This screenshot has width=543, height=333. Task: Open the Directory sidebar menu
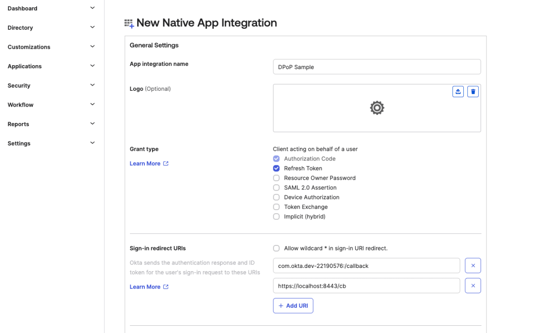20,28
